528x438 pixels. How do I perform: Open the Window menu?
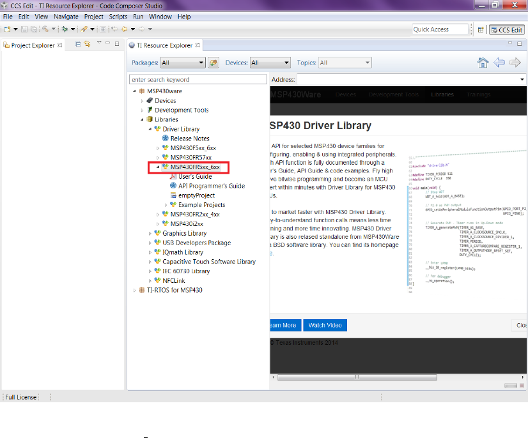coord(160,17)
